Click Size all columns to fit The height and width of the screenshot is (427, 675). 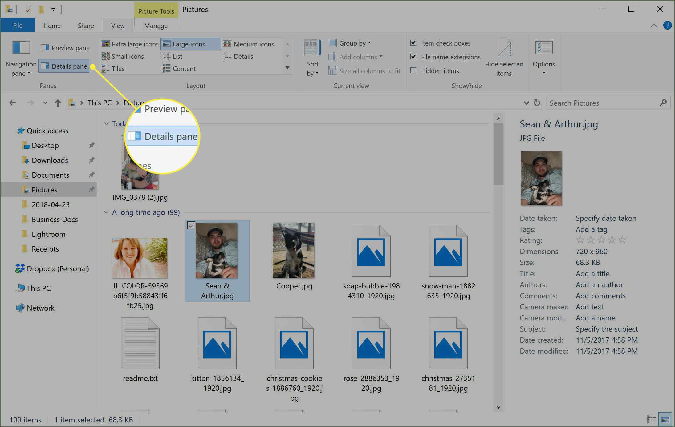pos(364,71)
